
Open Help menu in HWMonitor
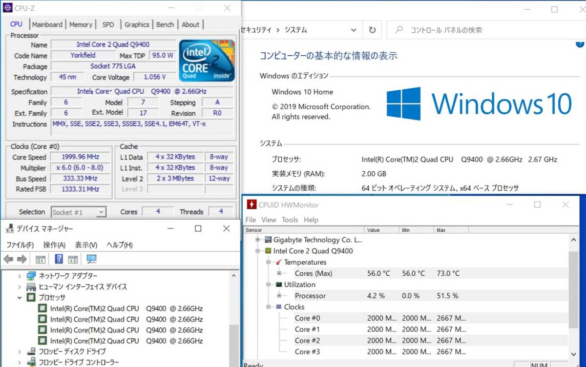311,220
